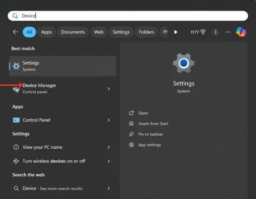Click the info icon beside View your PC name
This screenshot has width=256, height=199.
(16, 147)
